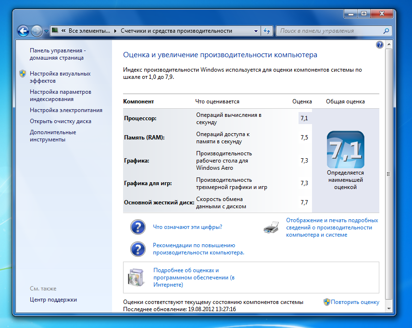Click the scrollbar up arrow
This screenshot has width=412, height=328.
[389, 44]
